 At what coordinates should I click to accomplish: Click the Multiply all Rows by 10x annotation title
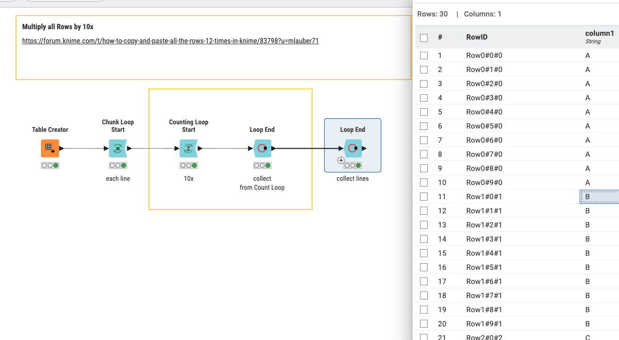click(58, 27)
